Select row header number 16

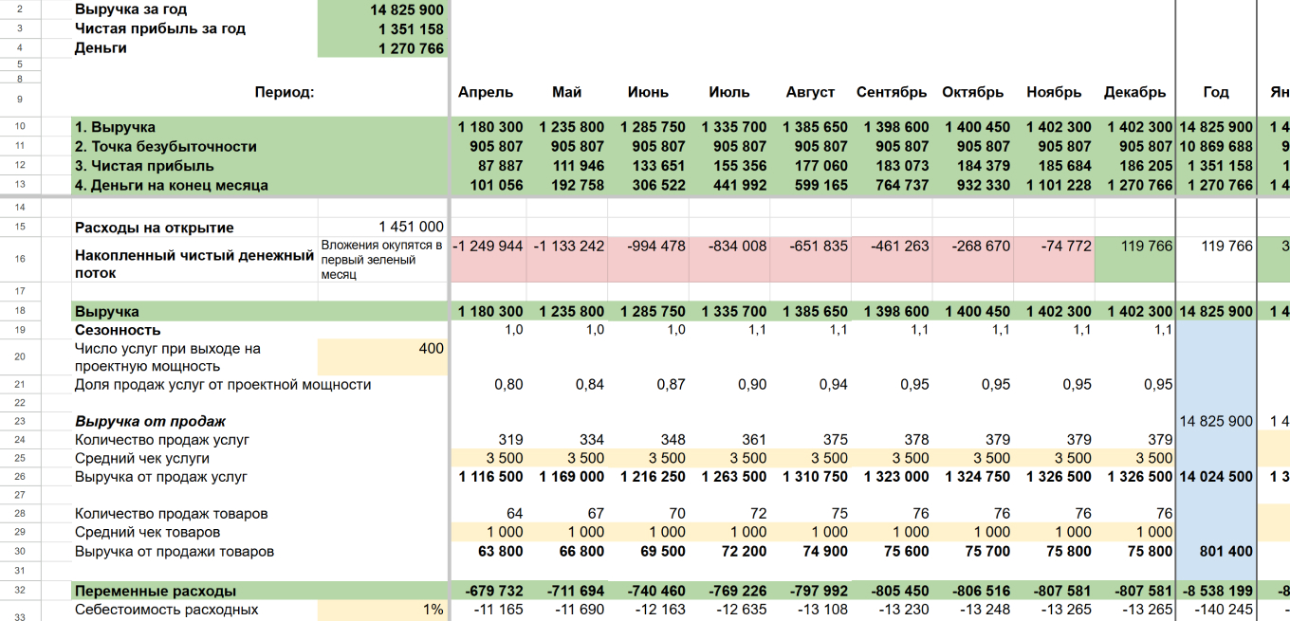coord(21,259)
